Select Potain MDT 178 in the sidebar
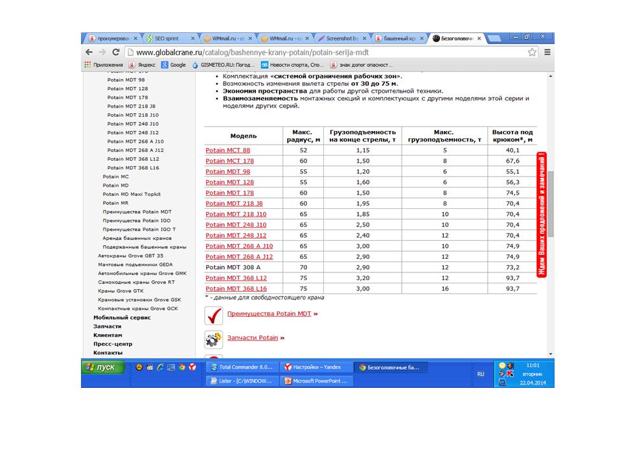This screenshot has width=622, height=467. (128, 97)
